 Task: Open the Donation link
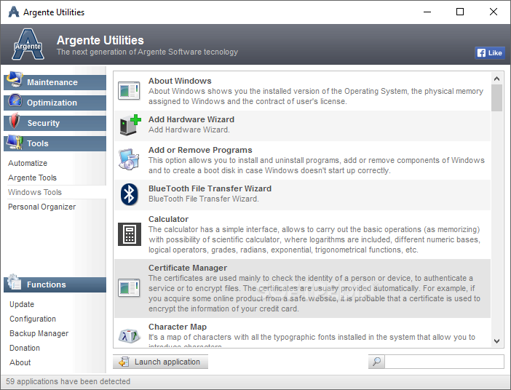[25, 348]
